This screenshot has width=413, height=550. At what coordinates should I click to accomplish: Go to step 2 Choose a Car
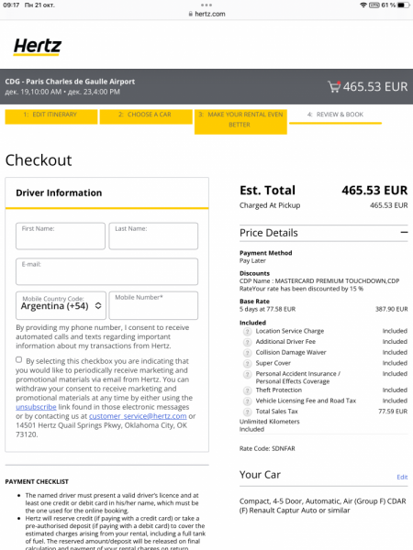[x=146, y=116]
